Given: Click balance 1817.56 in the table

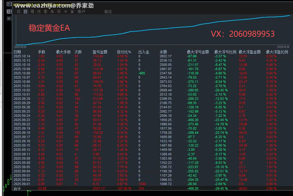Looking at the screenshot, I should (166, 129).
